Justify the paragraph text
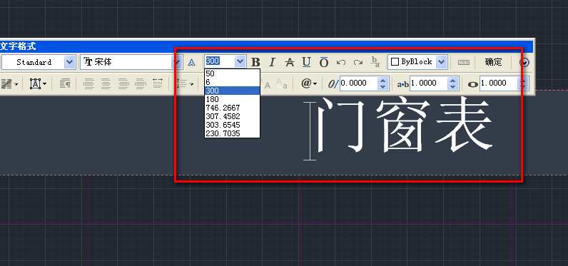Viewport: 568px width, 266px height. pyautogui.click(x=140, y=84)
